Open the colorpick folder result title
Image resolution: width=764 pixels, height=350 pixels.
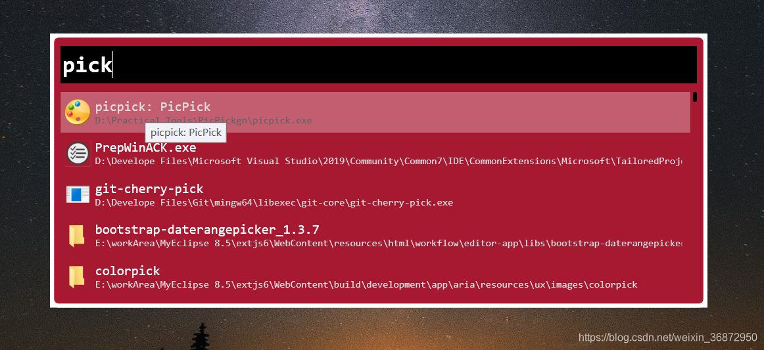(128, 271)
